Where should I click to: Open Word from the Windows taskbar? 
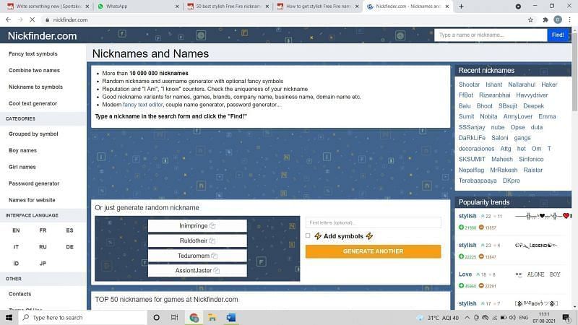pos(231,317)
